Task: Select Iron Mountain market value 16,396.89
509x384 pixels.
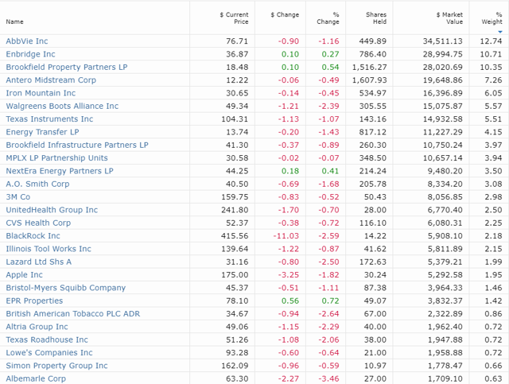Action: point(443,93)
